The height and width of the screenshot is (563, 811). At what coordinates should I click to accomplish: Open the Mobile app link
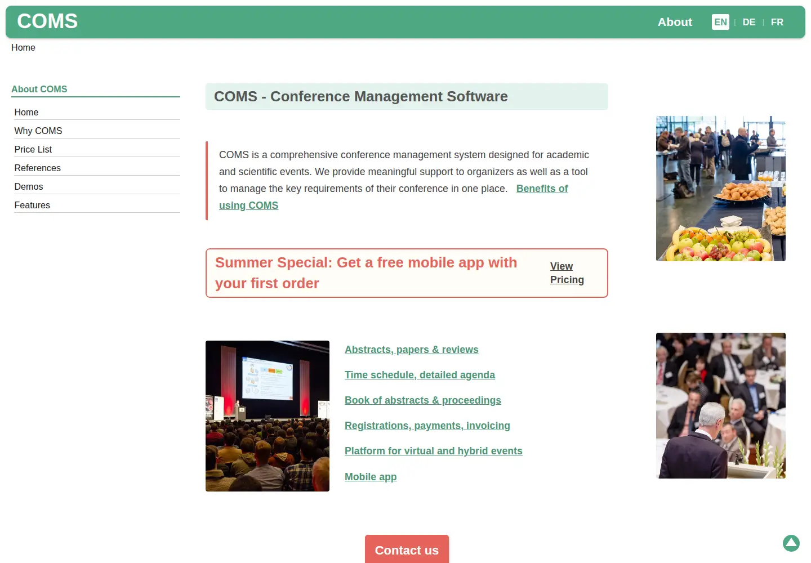[x=371, y=477]
